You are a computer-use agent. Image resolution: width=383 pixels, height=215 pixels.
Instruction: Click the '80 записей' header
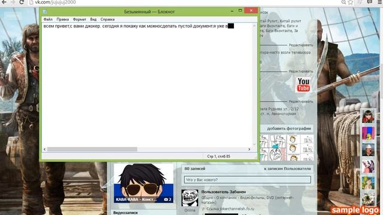(195, 168)
